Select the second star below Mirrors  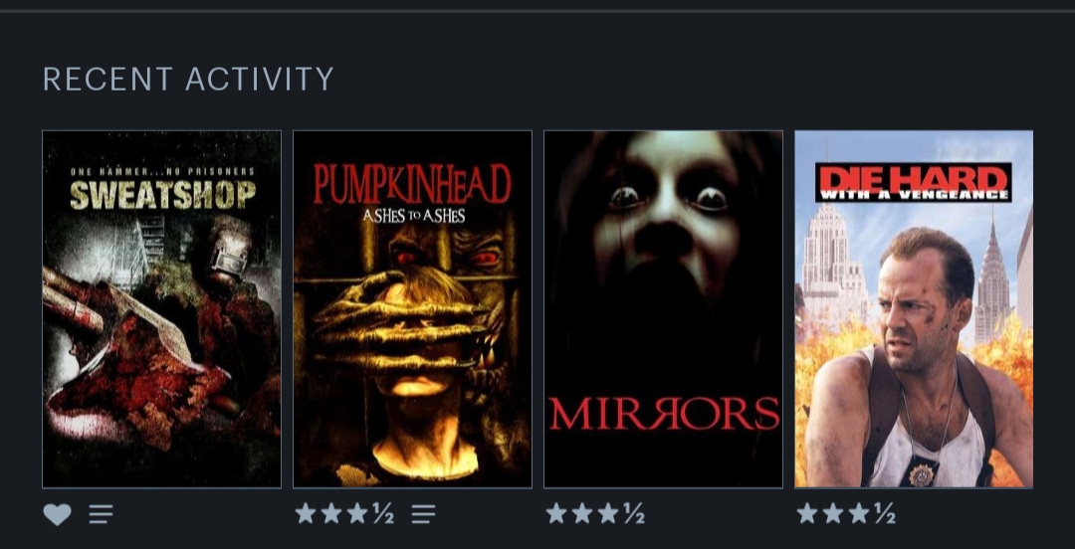582,512
